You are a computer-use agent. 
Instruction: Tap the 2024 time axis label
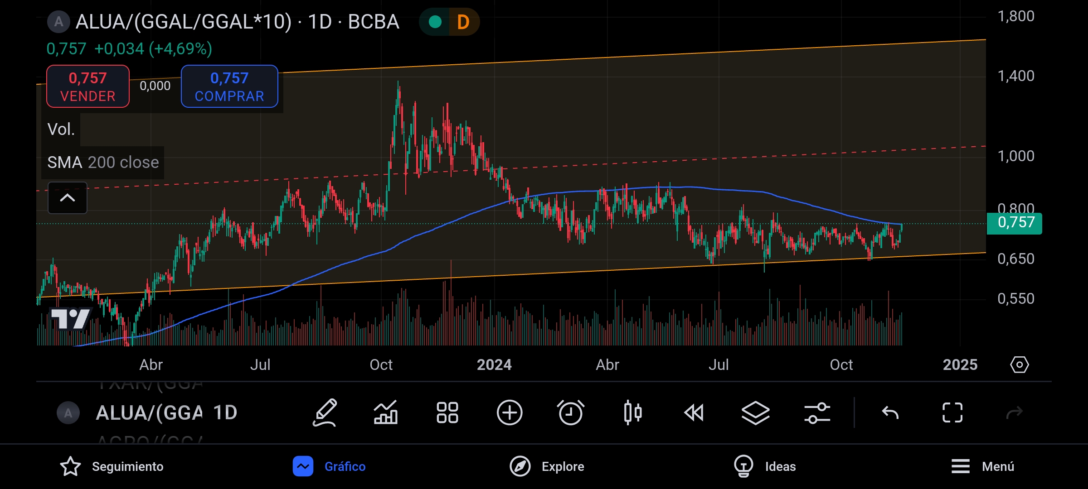494,364
